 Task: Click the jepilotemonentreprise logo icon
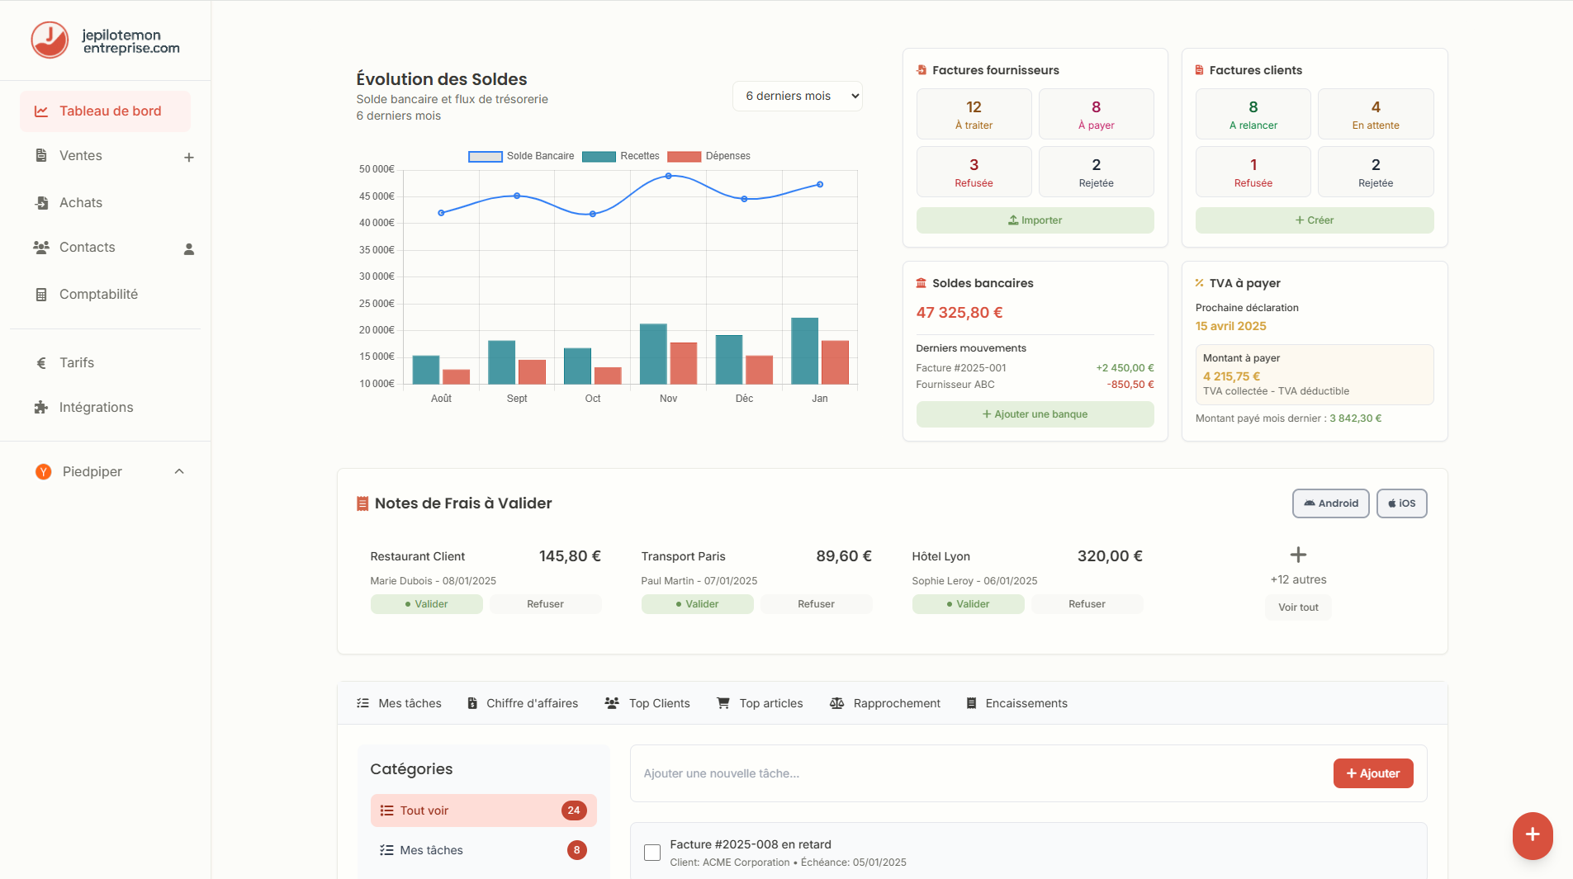[x=50, y=40]
